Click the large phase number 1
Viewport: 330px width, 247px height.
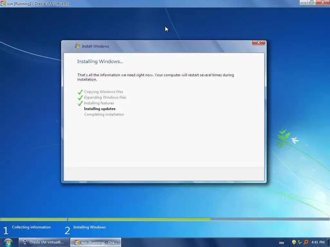(x=6, y=230)
